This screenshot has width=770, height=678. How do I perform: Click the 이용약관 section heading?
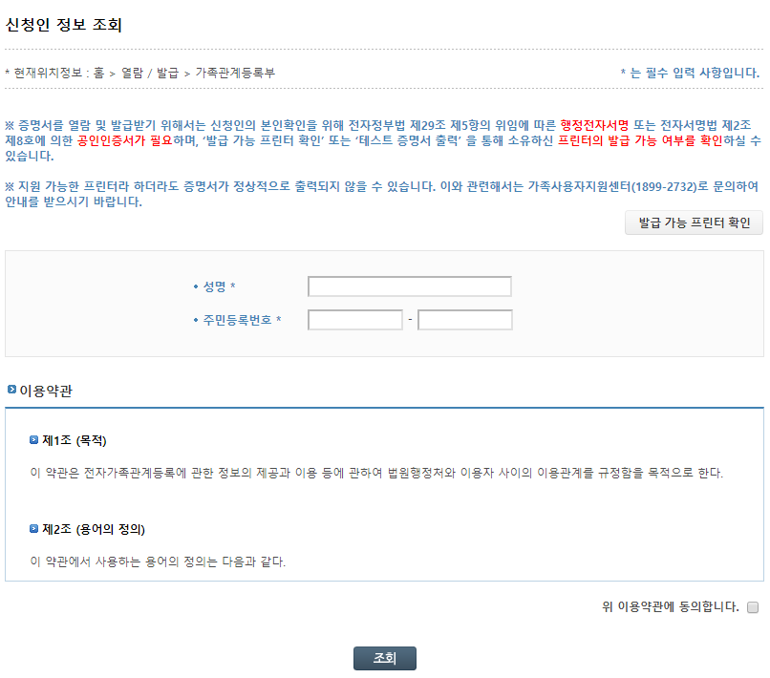point(46,391)
